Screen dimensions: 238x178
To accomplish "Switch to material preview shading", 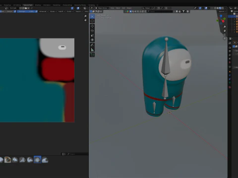I will pos(220,8).
